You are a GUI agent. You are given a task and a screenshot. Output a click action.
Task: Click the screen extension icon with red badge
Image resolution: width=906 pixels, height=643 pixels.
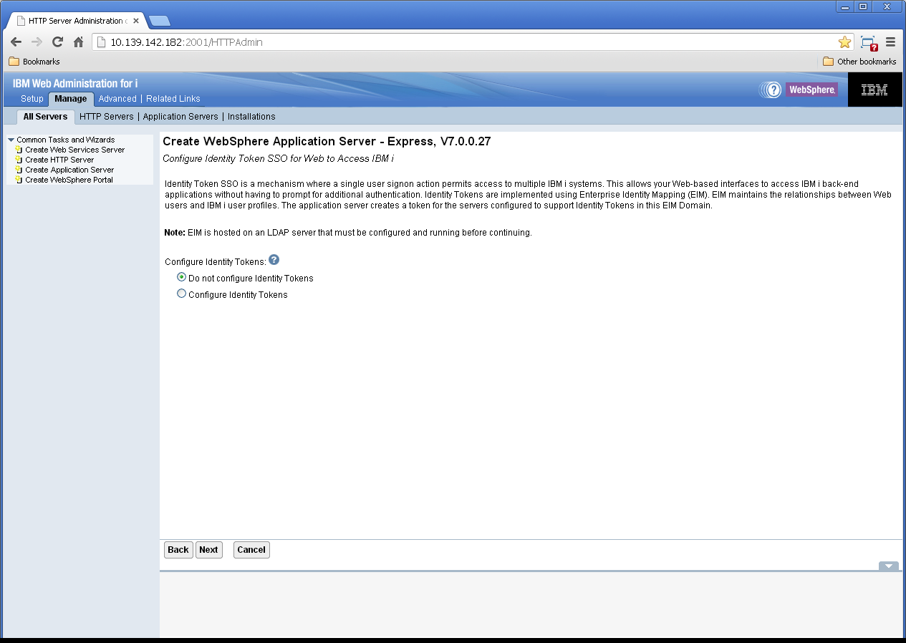click(869, 43)
